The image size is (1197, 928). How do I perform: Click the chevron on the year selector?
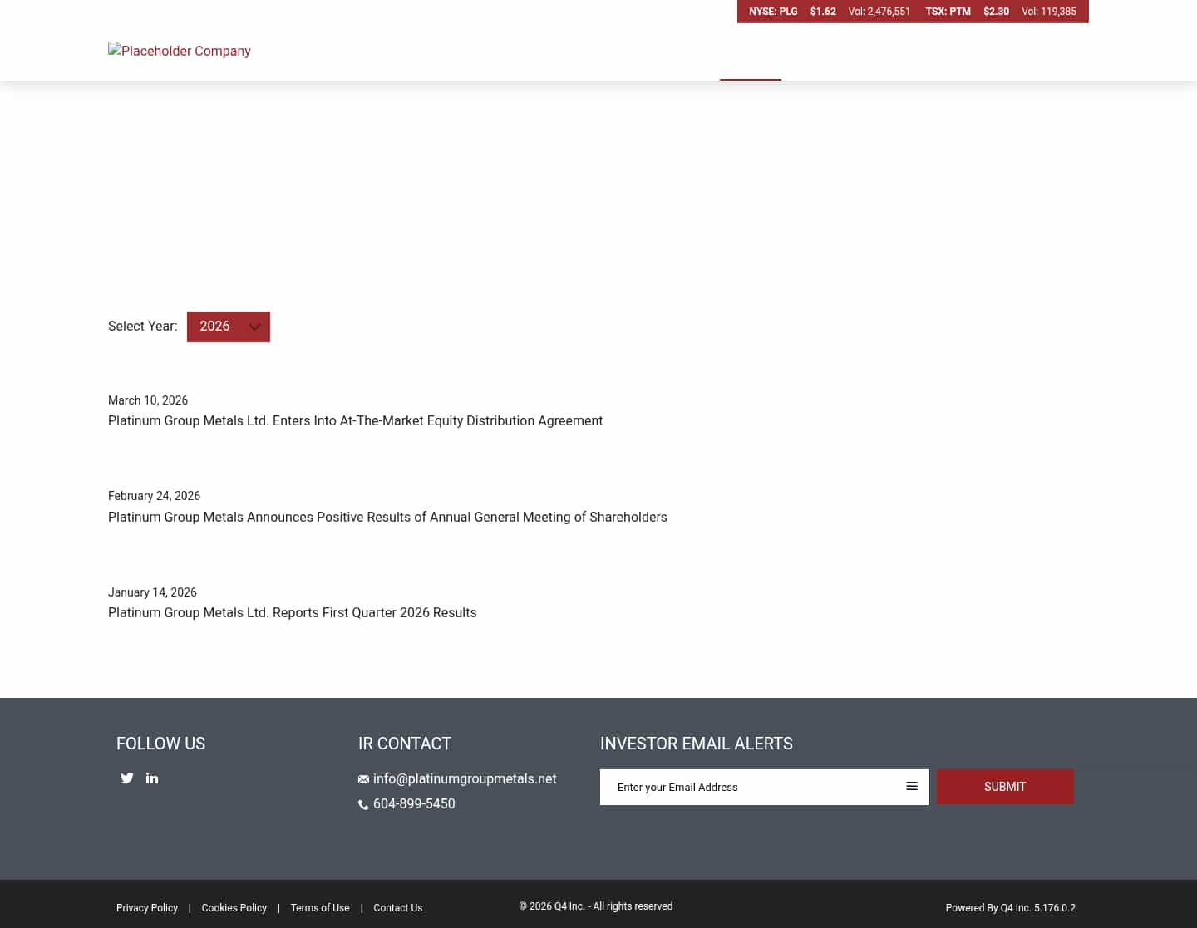click(x=255, y=327)
